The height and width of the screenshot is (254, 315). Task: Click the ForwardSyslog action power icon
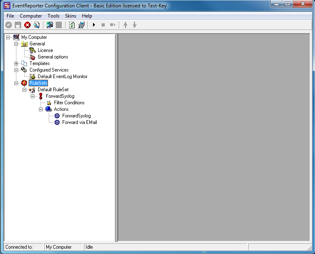click(x=57, y=116)
